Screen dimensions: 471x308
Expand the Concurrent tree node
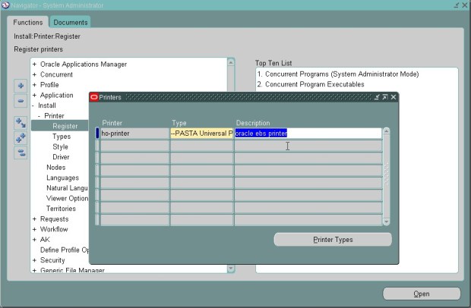pyautogui.click(x=34, y=74)
